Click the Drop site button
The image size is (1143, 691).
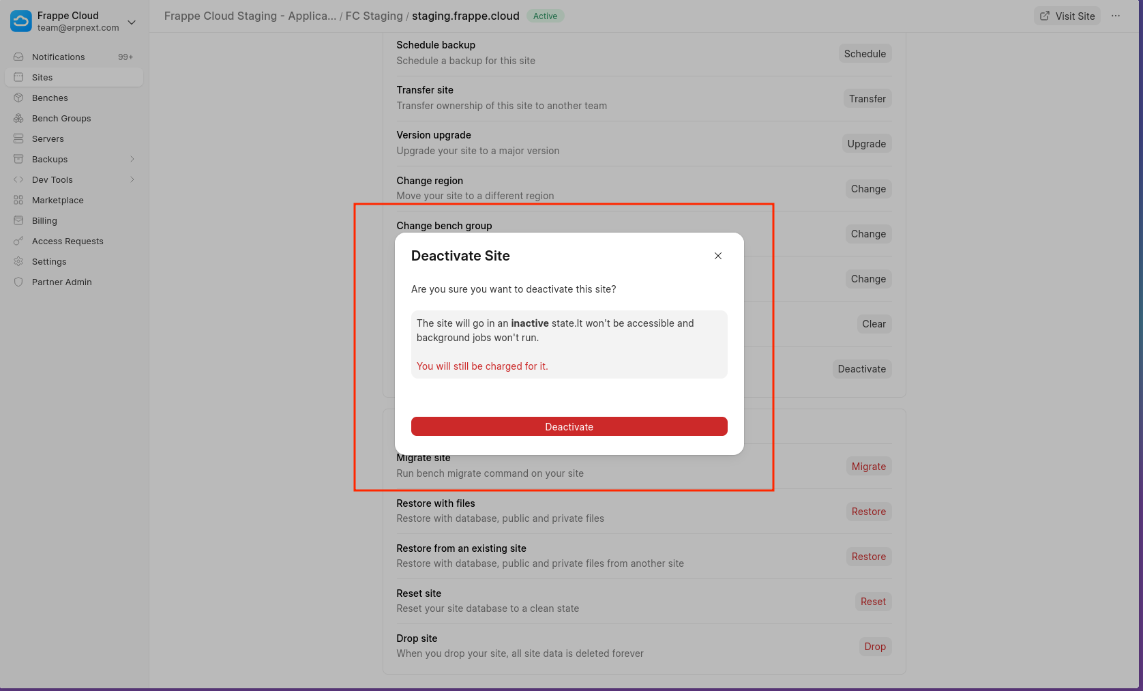click(x=874, y=647)
